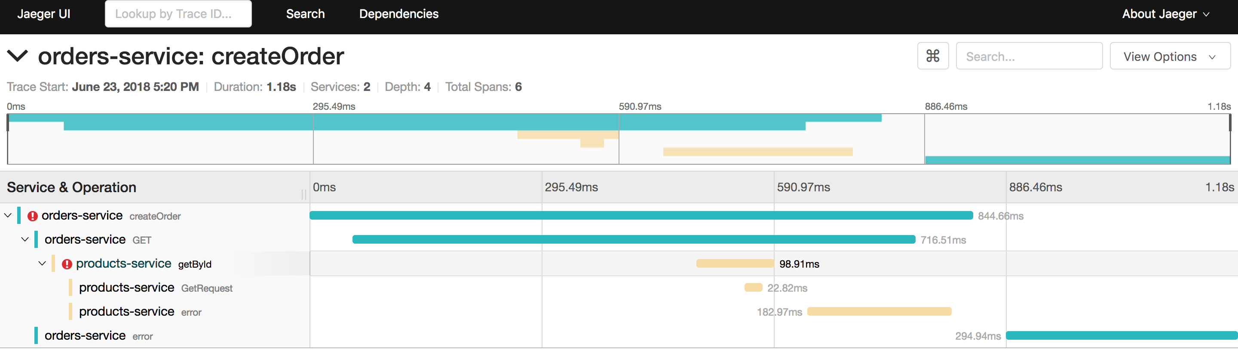The width and height of the screenshot is (1238, 350).
Task: Click the 716.51ms GET span bar
Action: coord(634,240)
